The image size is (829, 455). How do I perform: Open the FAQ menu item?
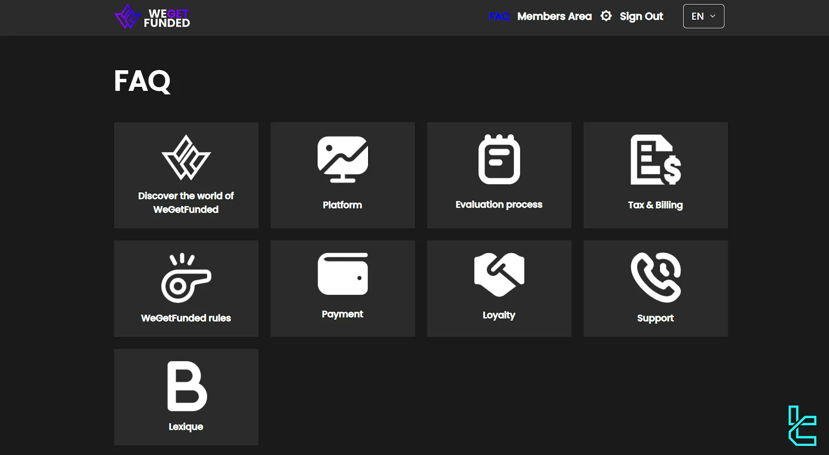499,16
